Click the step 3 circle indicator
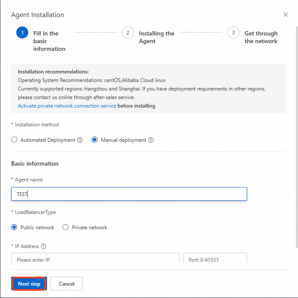The height and width of the screenshot is (298, 298). point(233,33)
